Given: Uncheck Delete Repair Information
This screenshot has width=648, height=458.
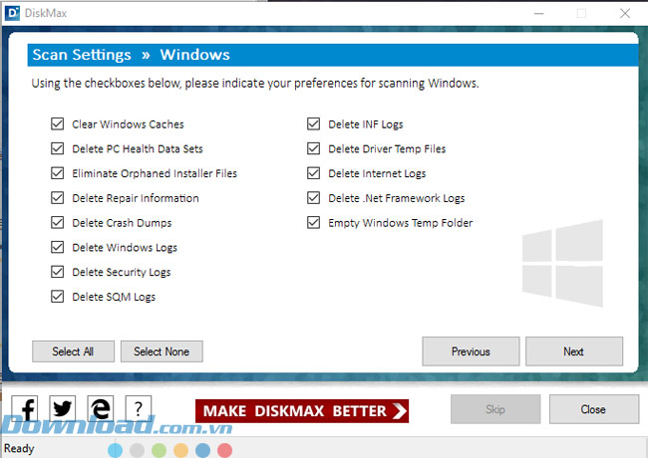Looking at the screenshot, I should [58, 198].
